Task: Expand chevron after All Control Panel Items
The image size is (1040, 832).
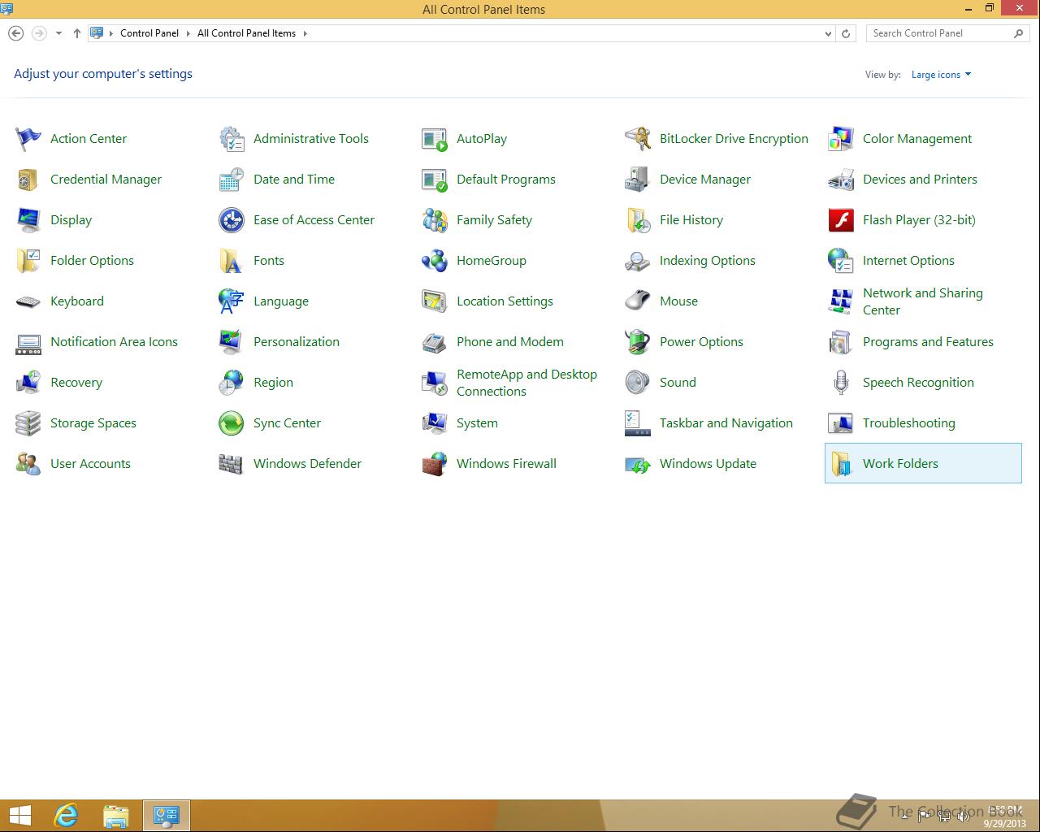Action: point(305,33)
